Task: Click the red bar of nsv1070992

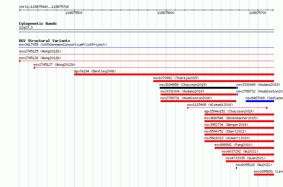Action: tap(214, 81)
